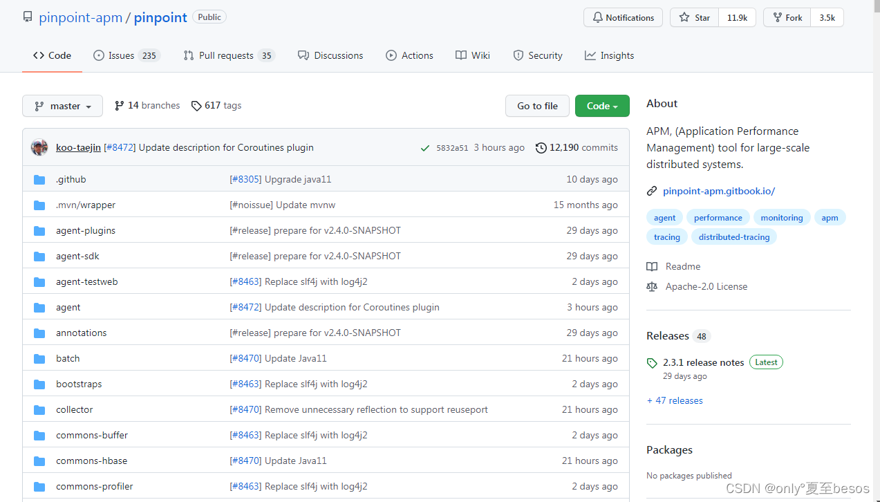Open the Packages heading link
This screenshot has height=502, width=880.
[669, 450]
